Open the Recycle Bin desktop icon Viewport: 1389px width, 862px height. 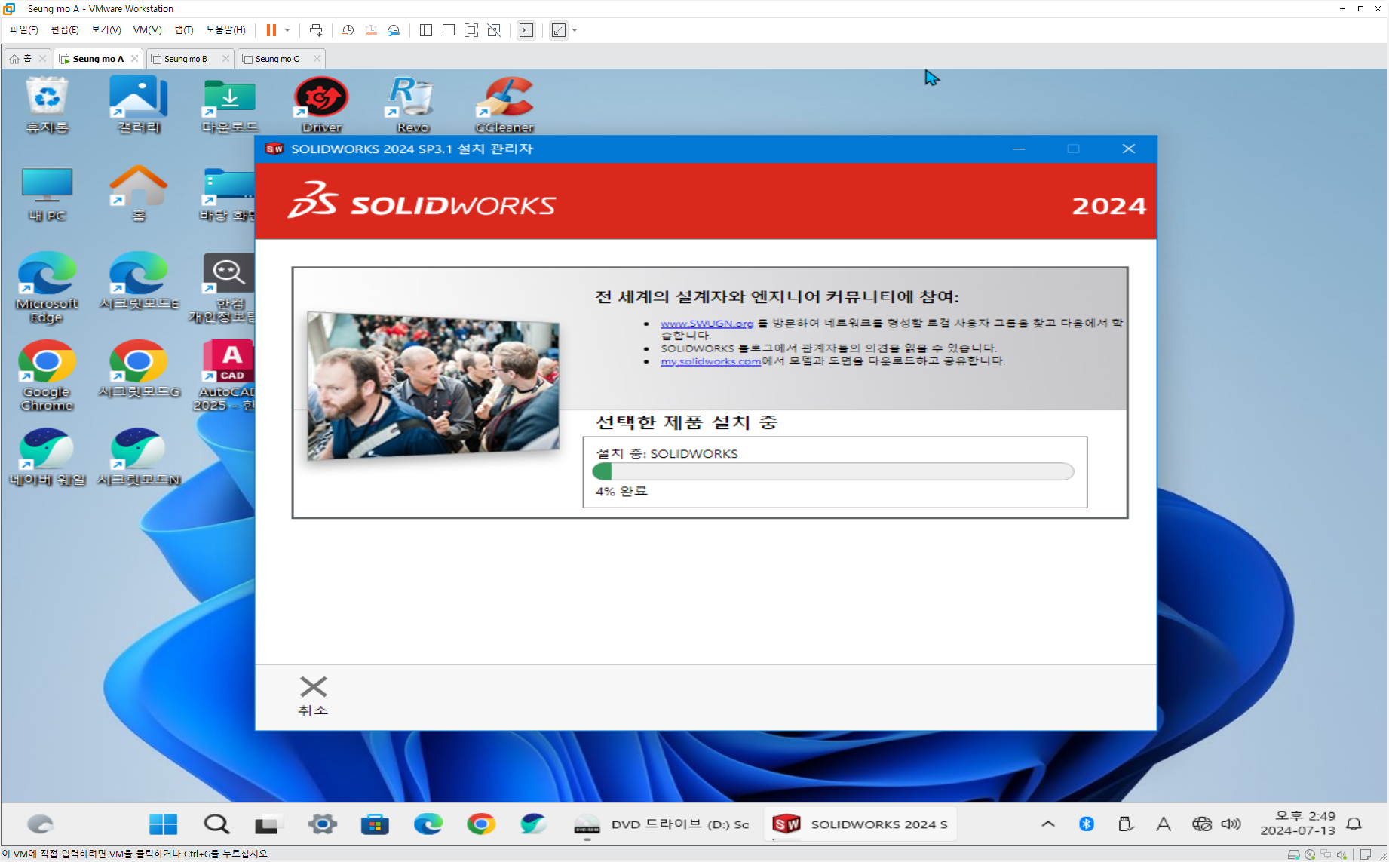(47, 105)
